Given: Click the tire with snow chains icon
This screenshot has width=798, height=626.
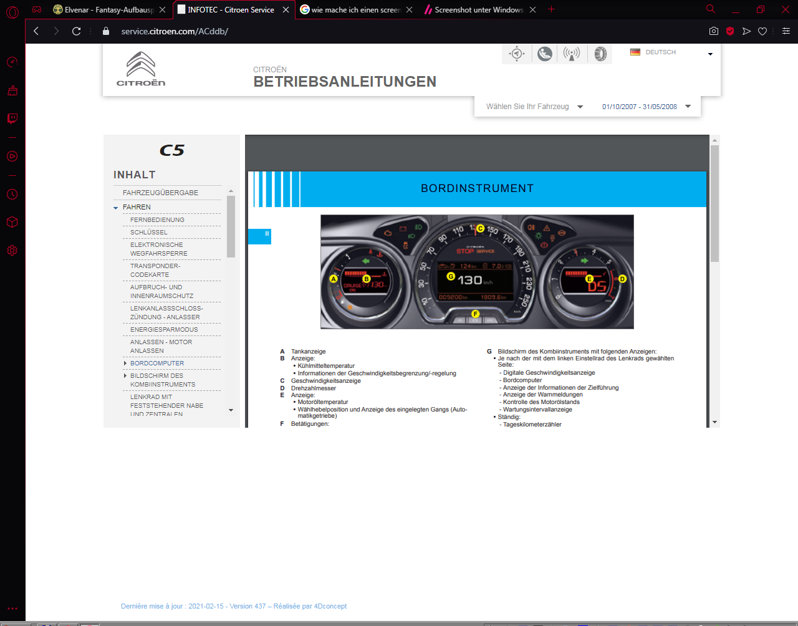Looking at the screenshot, I should [x=600, y=54].
